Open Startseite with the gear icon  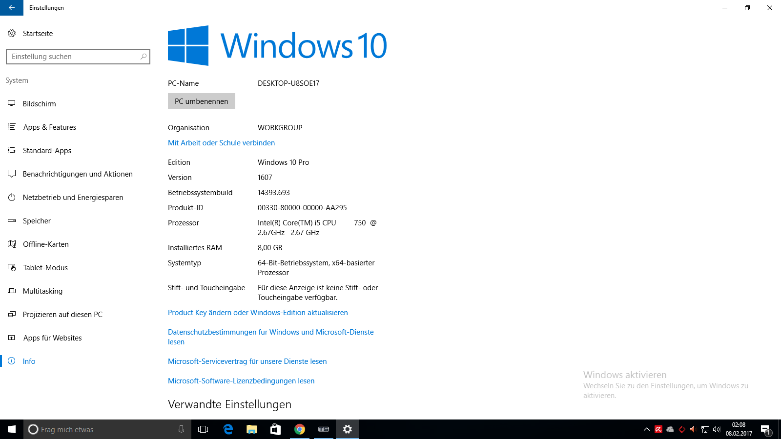coord(12,34)
